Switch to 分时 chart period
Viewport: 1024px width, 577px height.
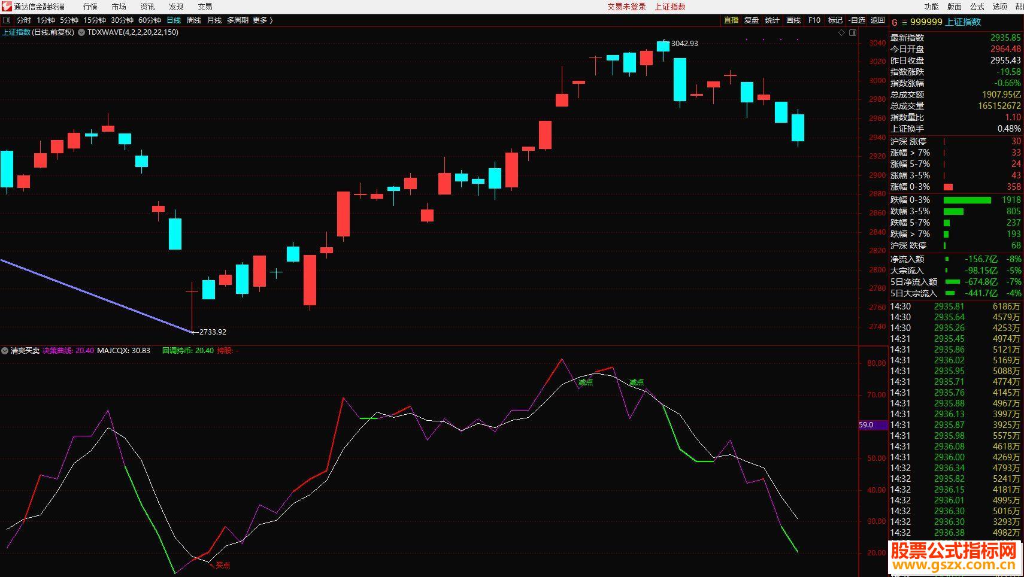tap(24, 20)
